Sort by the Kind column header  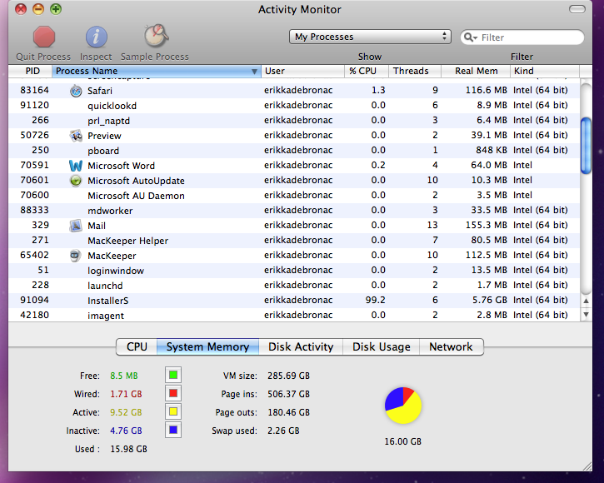tap(545, 71)
